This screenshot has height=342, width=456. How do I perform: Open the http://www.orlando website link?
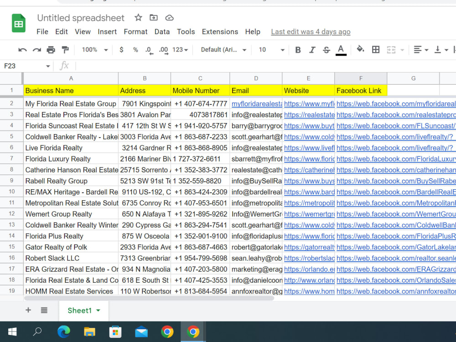[309, 280]
